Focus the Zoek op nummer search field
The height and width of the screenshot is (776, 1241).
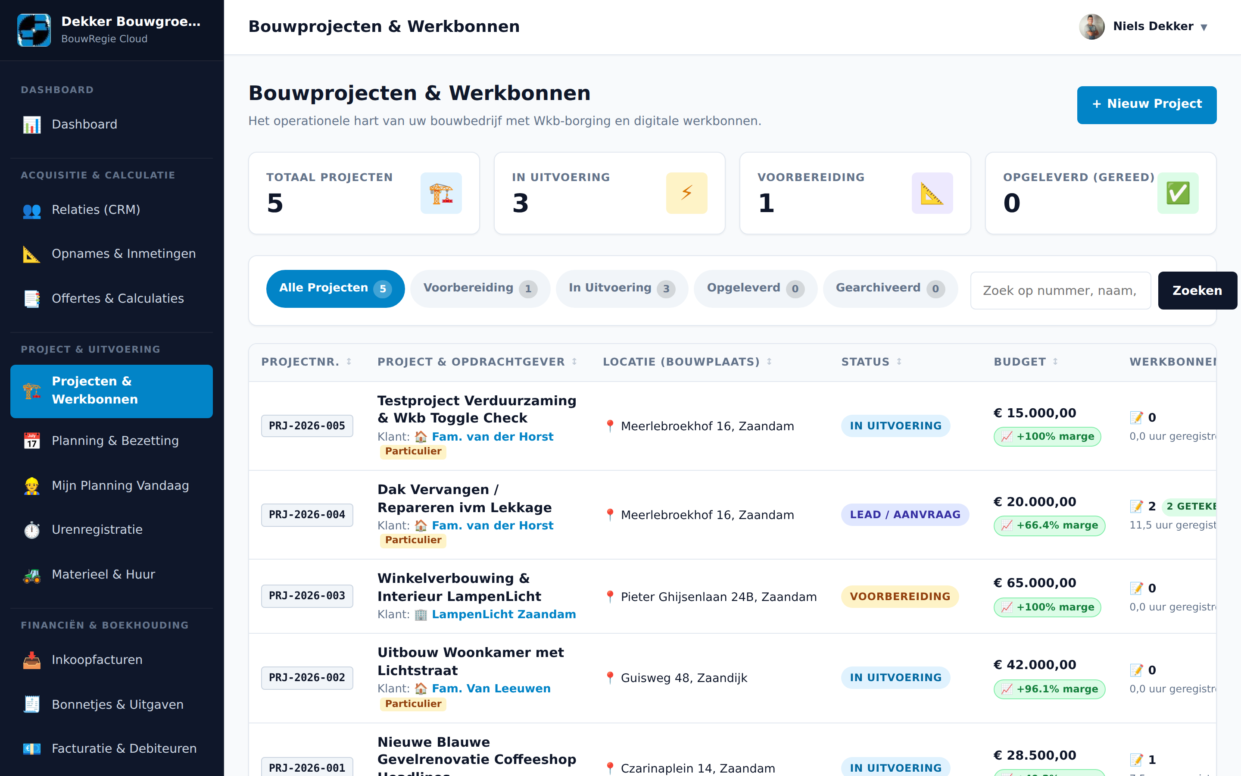1060,291
